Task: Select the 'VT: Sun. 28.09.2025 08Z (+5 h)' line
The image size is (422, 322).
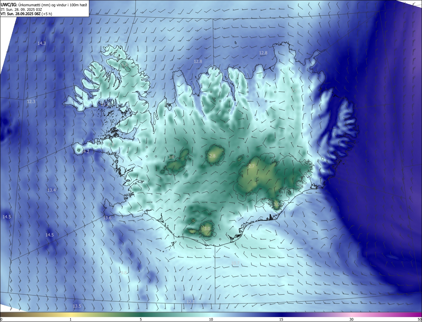Action: coord(26,14)
